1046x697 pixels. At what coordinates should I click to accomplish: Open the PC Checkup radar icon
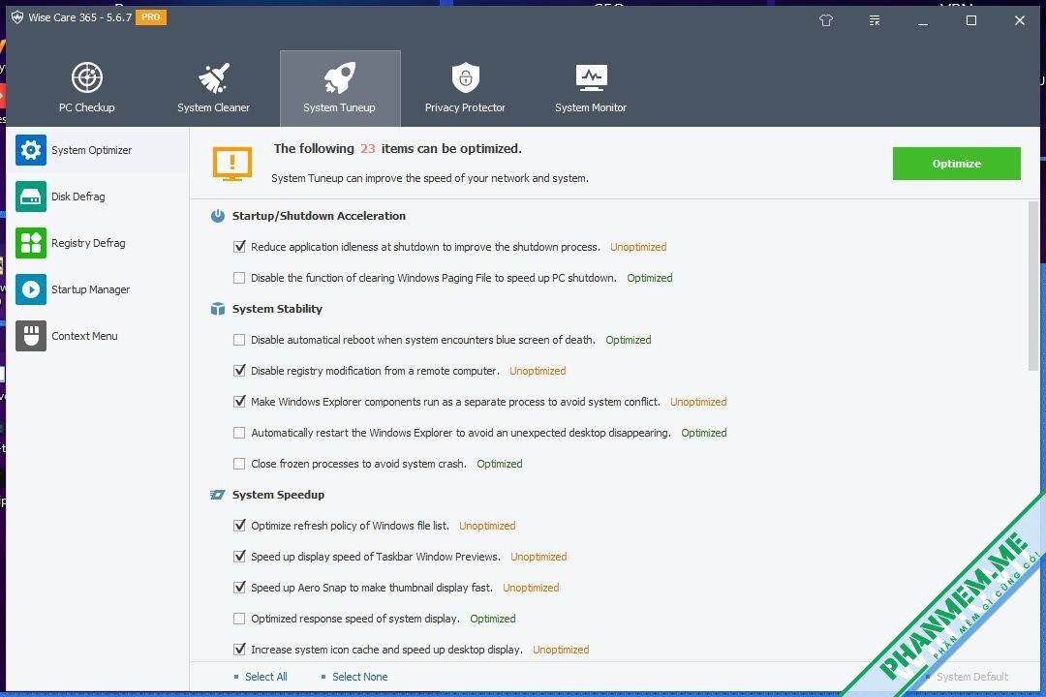[x=87, y=77]
